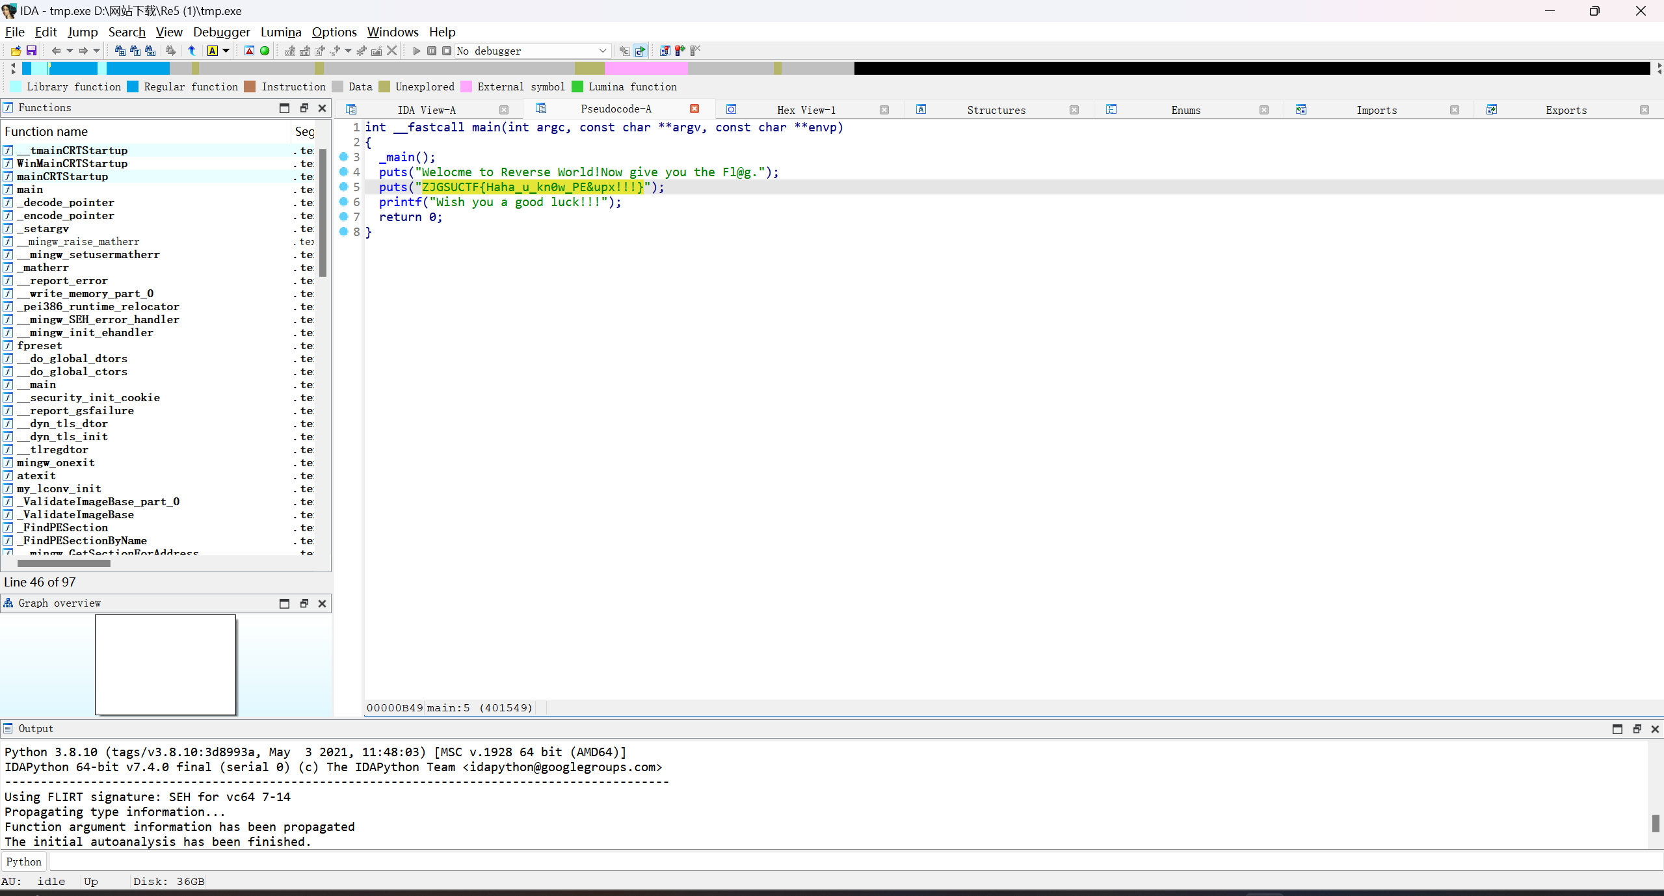Open the No debugger dropdown
1664x896 pixels.
(602, 51)
